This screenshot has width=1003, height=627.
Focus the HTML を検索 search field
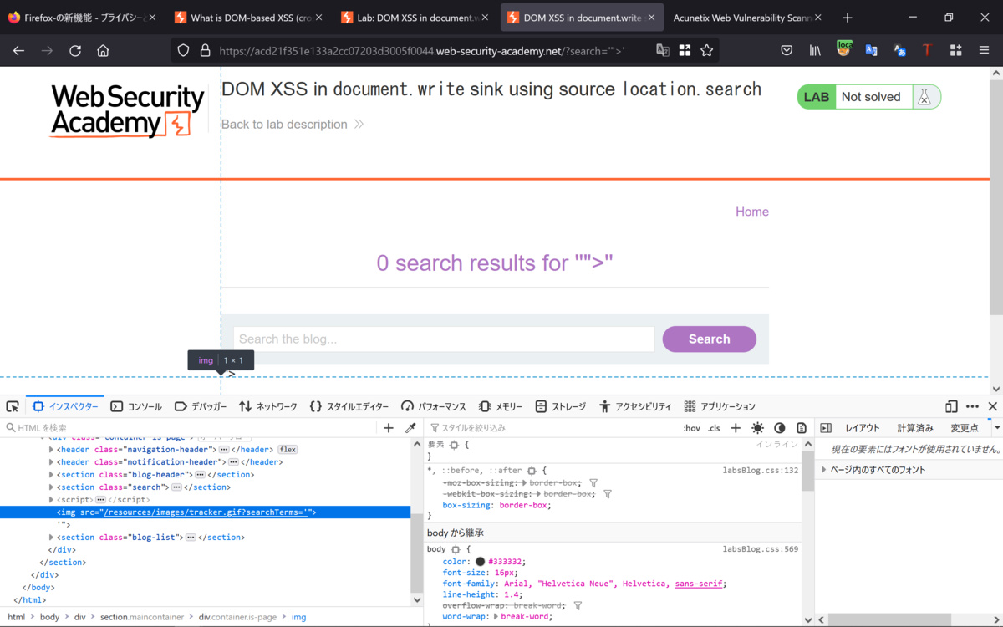click(192, 428)
